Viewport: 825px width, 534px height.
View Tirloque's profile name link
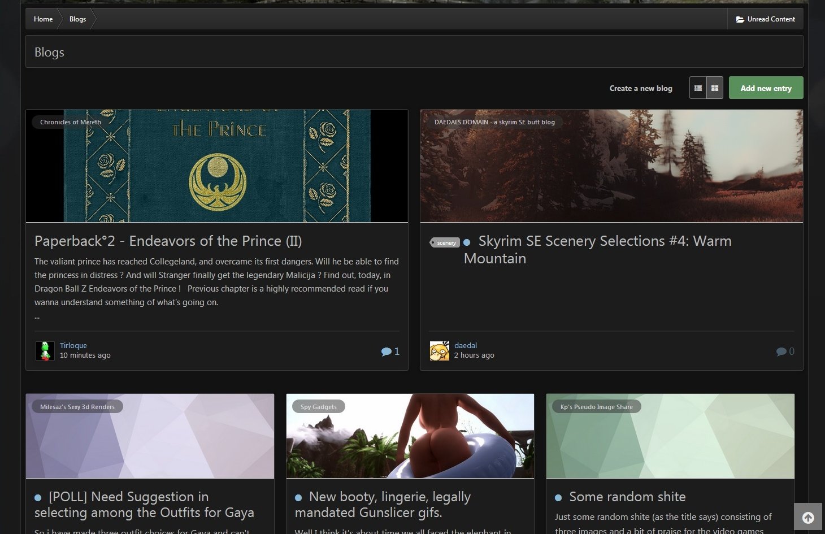pos(73,345)
